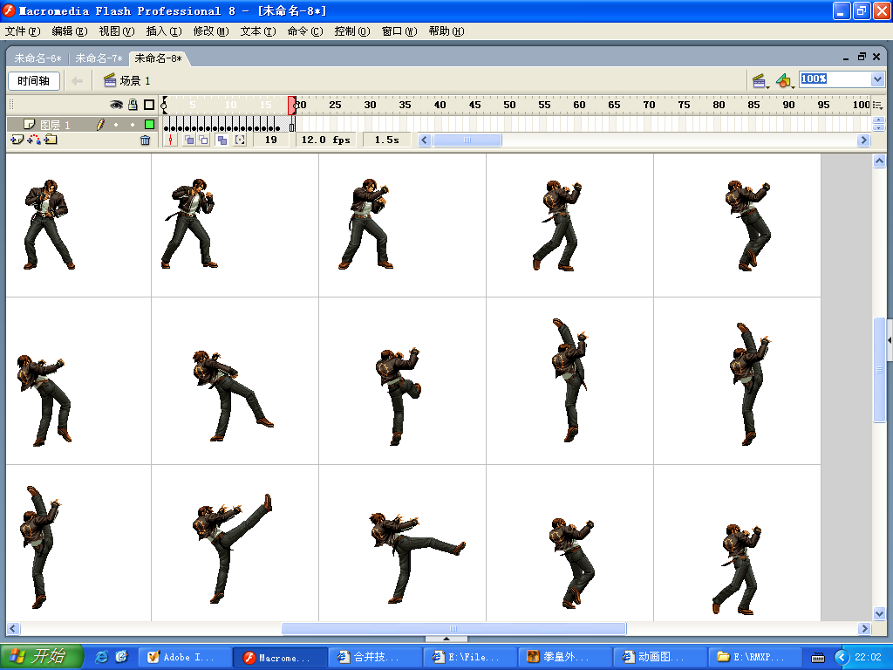This screenshot has height=670, width=893.
Task: Turn on Edit Multiple Frames
Action: (222, 140)
